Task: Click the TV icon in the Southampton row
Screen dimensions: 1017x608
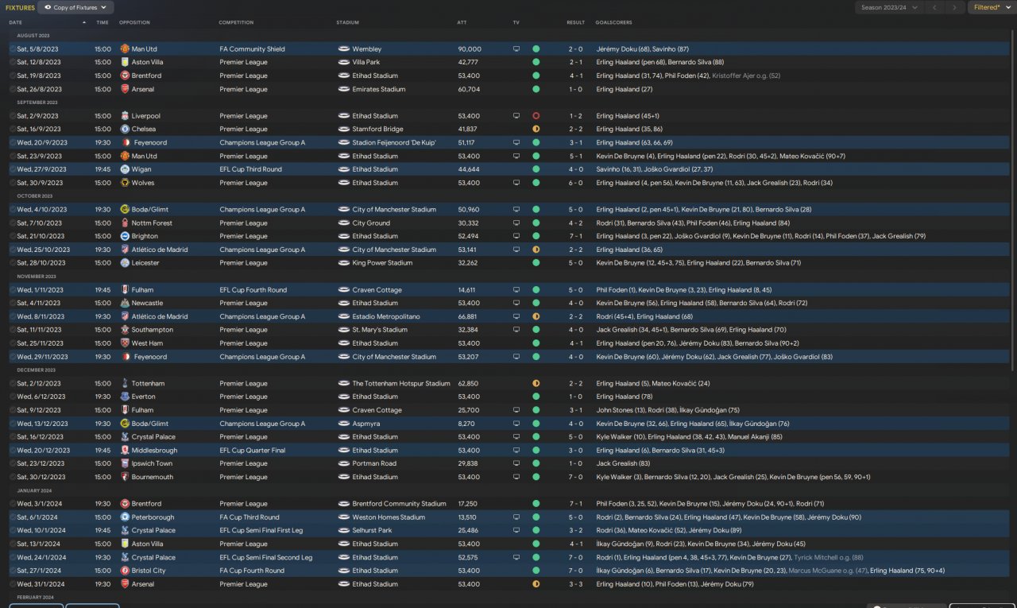Action: [x=516, y=330]
